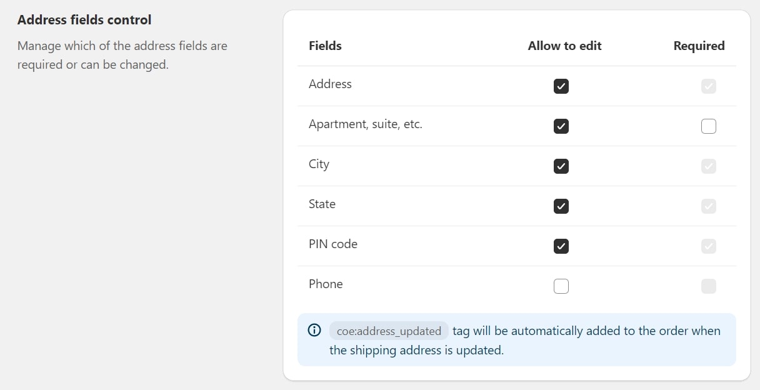Disable editing for Apartment, suite, etc.

pyautogui.click(x=561, y=126)
